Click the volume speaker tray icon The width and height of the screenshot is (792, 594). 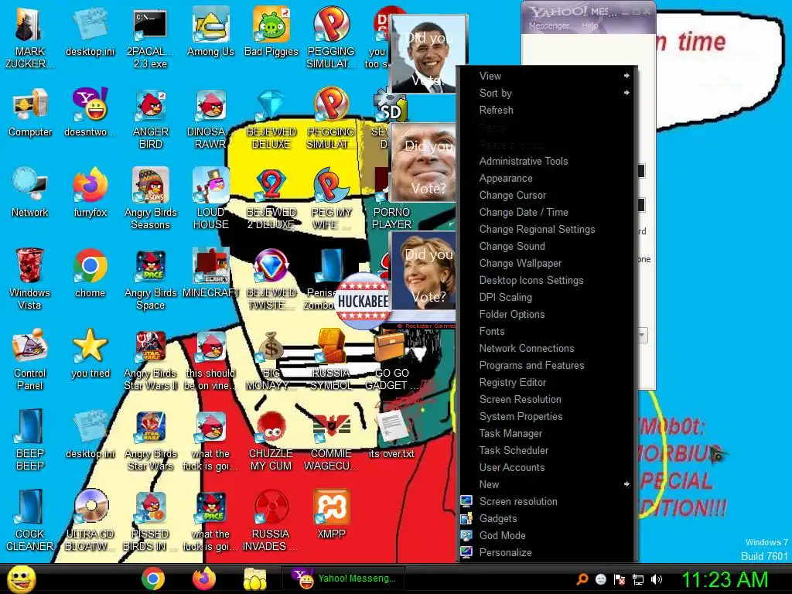657,579
